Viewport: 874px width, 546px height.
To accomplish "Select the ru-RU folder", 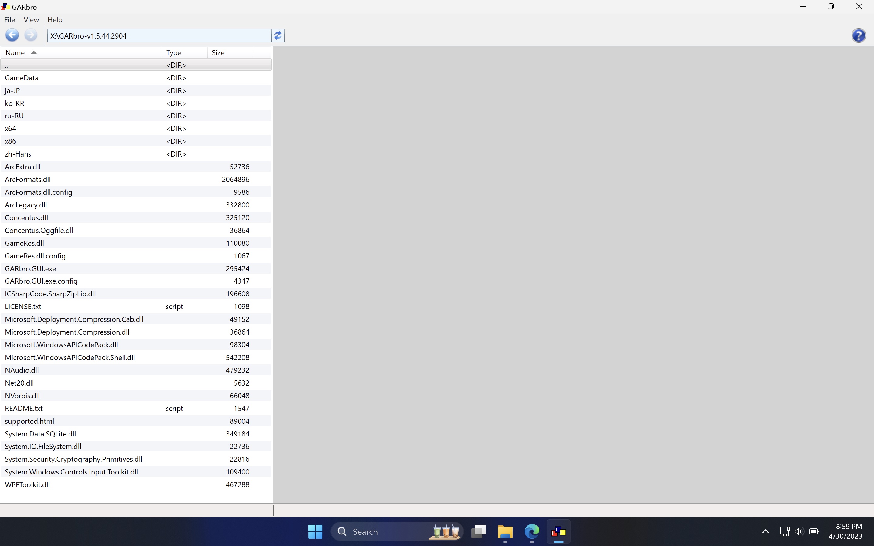I will 136,116.
